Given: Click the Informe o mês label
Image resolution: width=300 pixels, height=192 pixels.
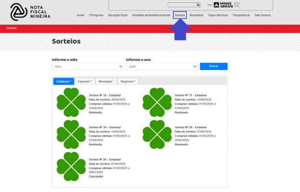Looking at the screenshot, I should (x=65, y=60).
